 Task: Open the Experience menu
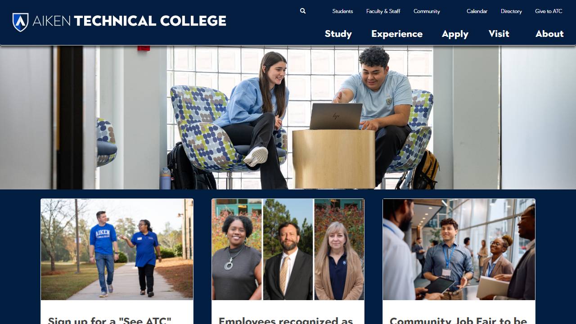click(x=397, y=34)
